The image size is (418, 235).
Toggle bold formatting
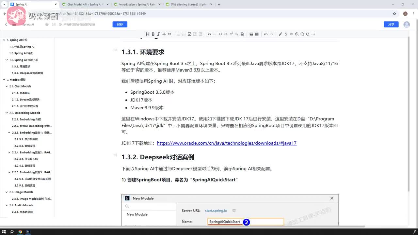[x=153, y=34]
